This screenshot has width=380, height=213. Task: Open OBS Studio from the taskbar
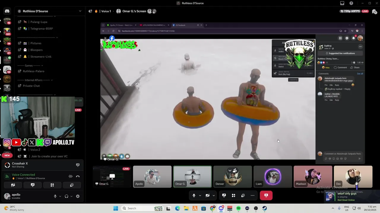click(256, 208)
